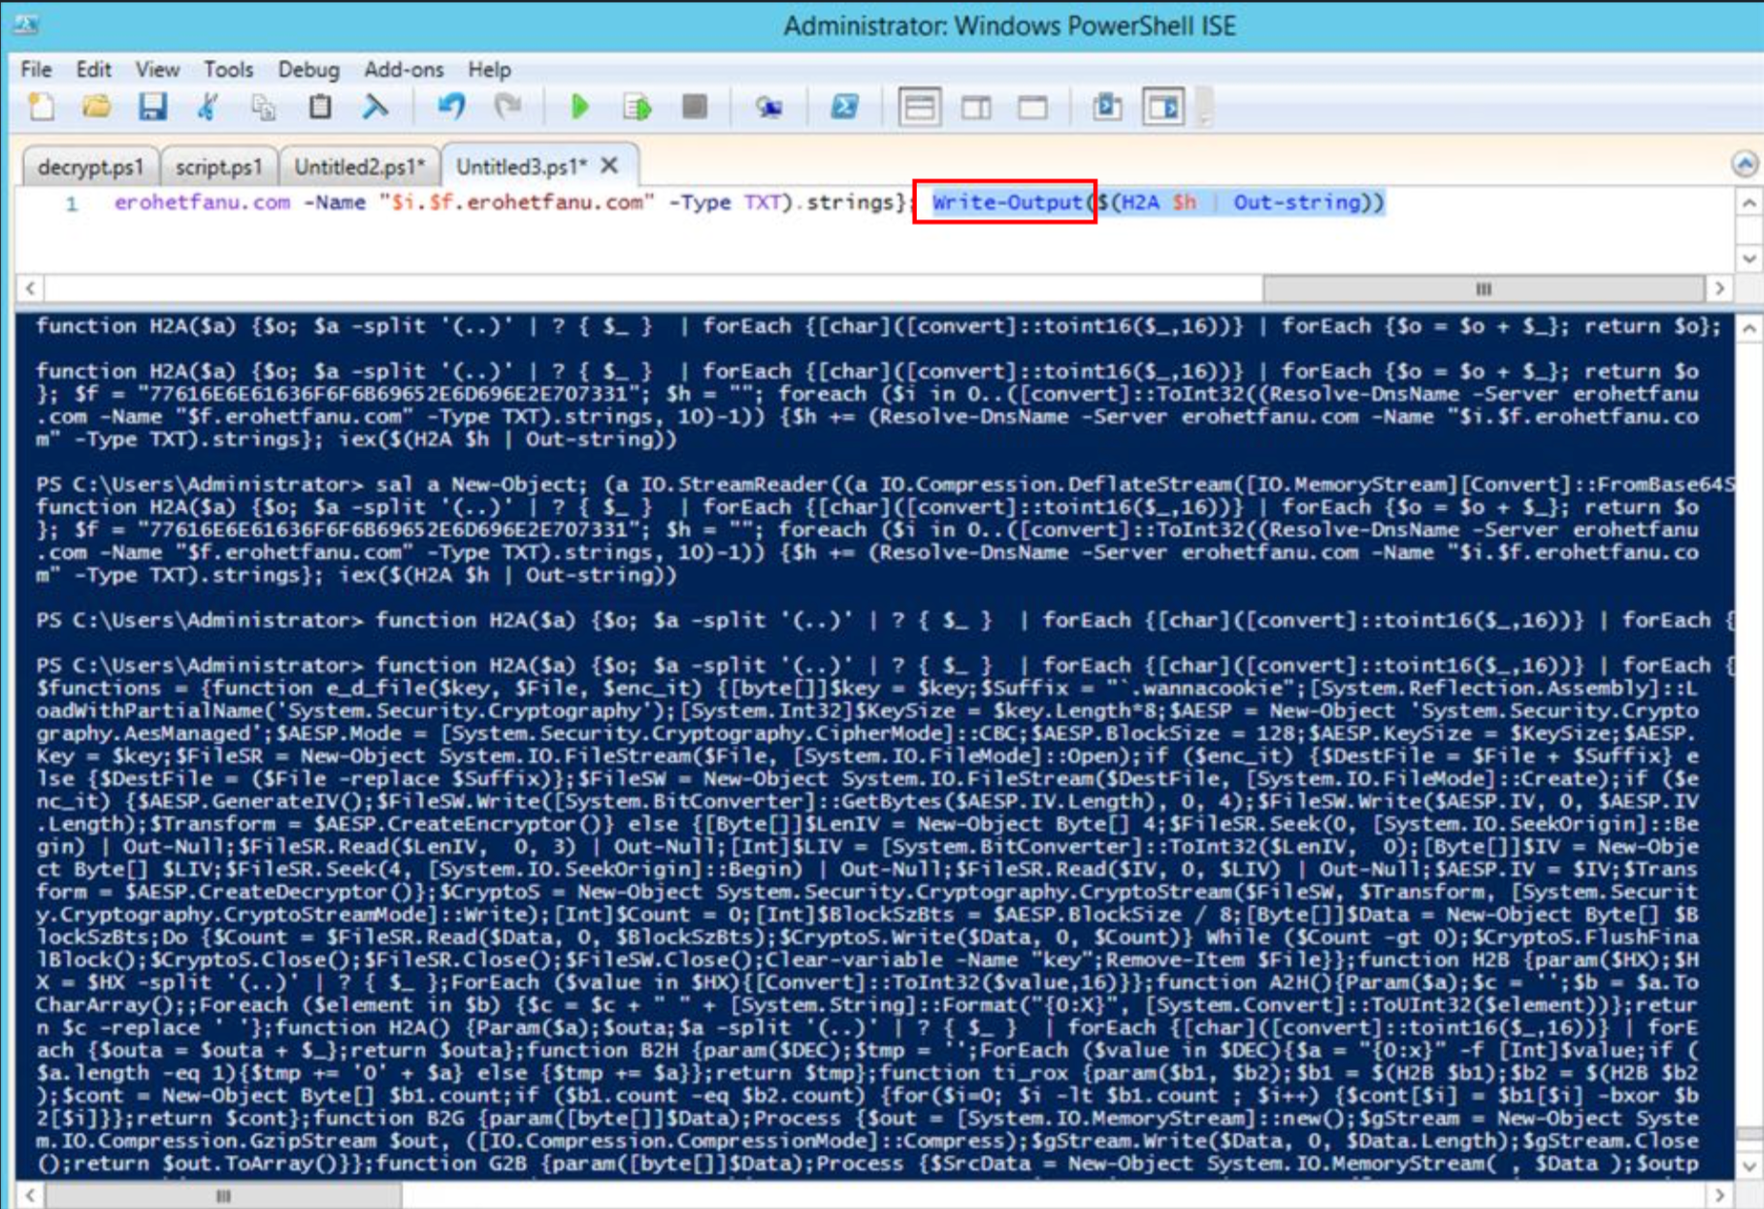Click the script pane scroll-right arrow
1764x1209 pixels.
[1720, 288]
